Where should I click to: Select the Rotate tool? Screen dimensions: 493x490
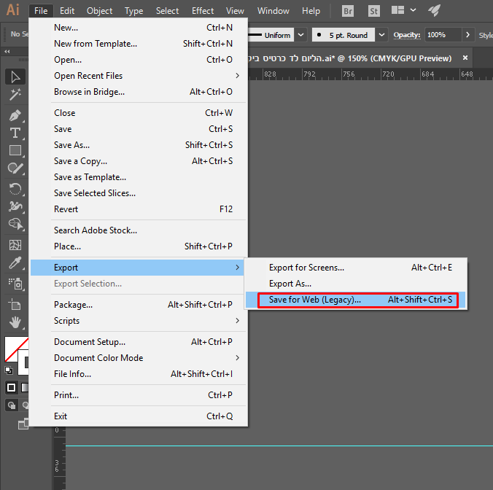point(15,189)
